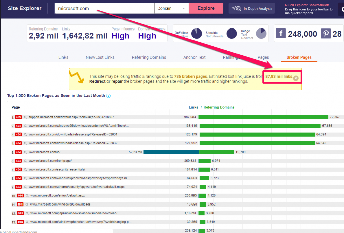This screenshot has width=344, height=233.
Task: Click magnifier icon for windows95/downloads row
Action: click(x=27, y=205)
